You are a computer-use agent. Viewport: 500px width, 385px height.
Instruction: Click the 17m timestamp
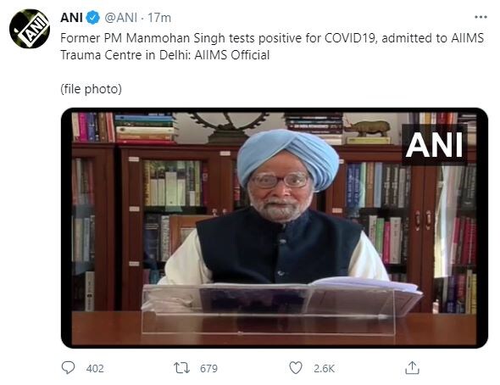tap(159, 18)
